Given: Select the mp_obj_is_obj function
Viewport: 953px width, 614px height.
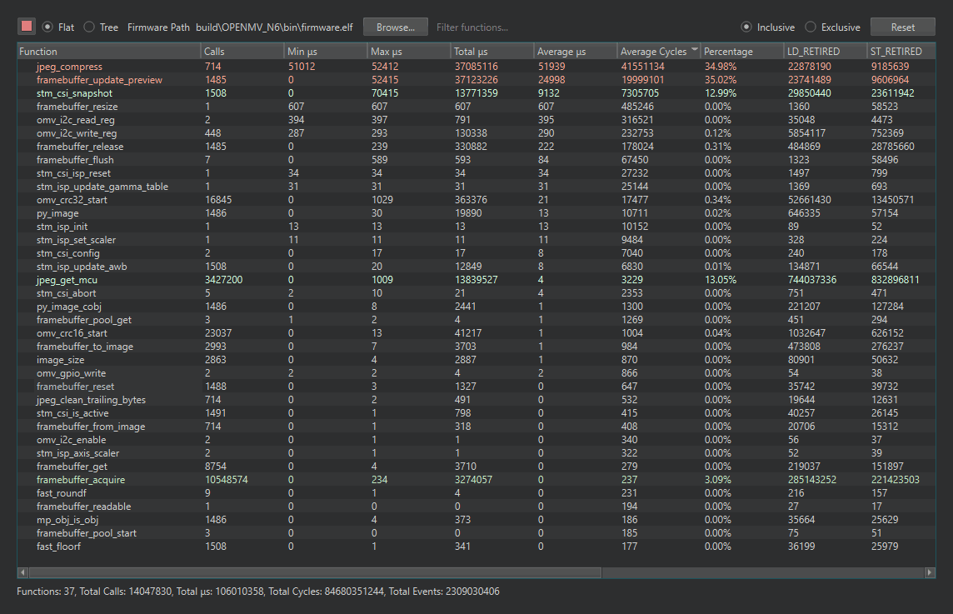Looking at the screenshot, I should tap(476, 520).
